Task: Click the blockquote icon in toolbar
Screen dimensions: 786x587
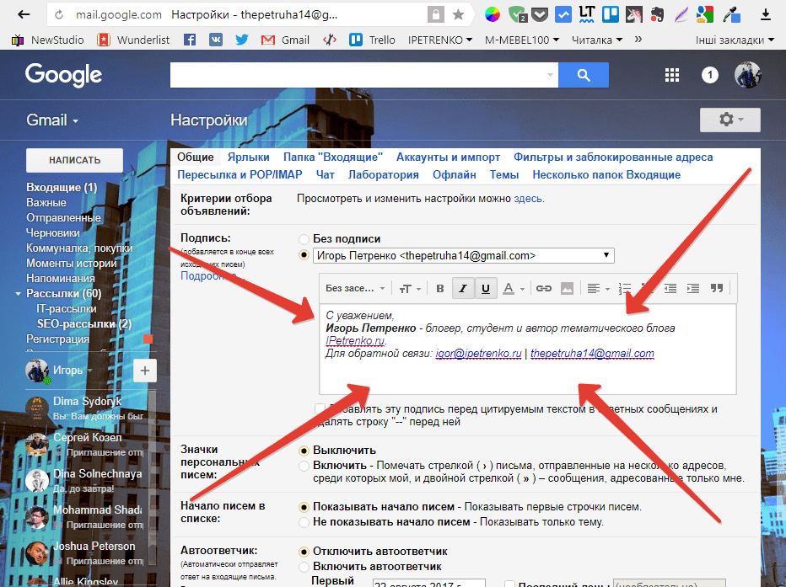Action: tap(717, 288)
